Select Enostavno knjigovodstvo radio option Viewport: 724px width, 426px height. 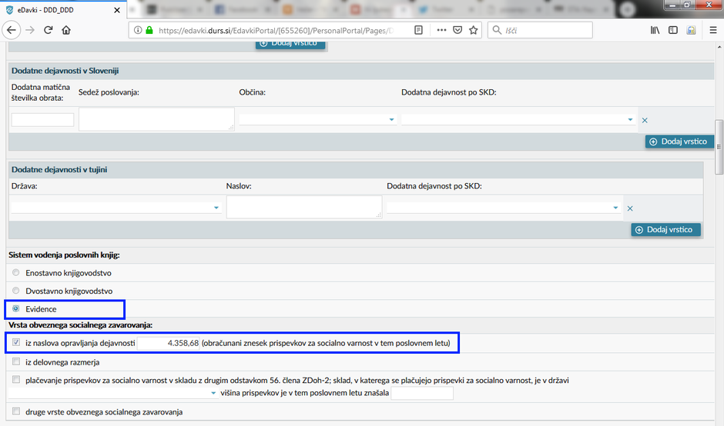point(16,273)
